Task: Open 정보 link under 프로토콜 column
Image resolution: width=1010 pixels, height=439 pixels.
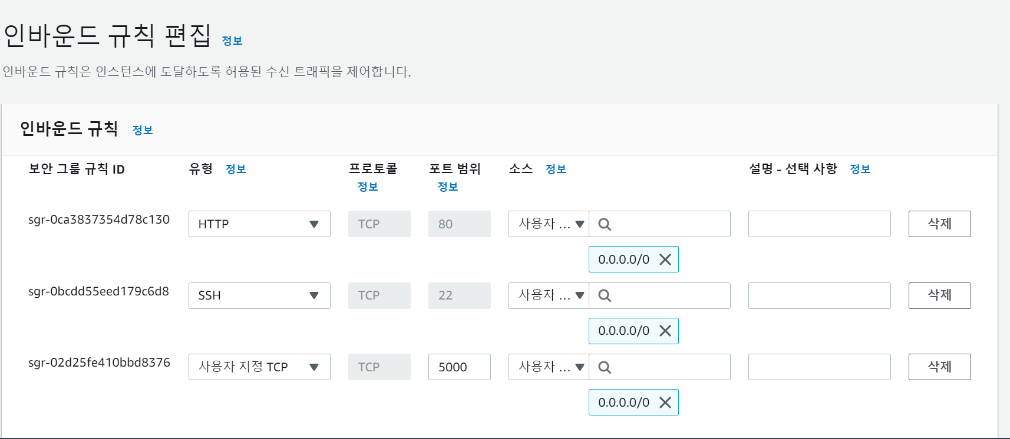Action: pyautogui.click(x=368, y=187)
